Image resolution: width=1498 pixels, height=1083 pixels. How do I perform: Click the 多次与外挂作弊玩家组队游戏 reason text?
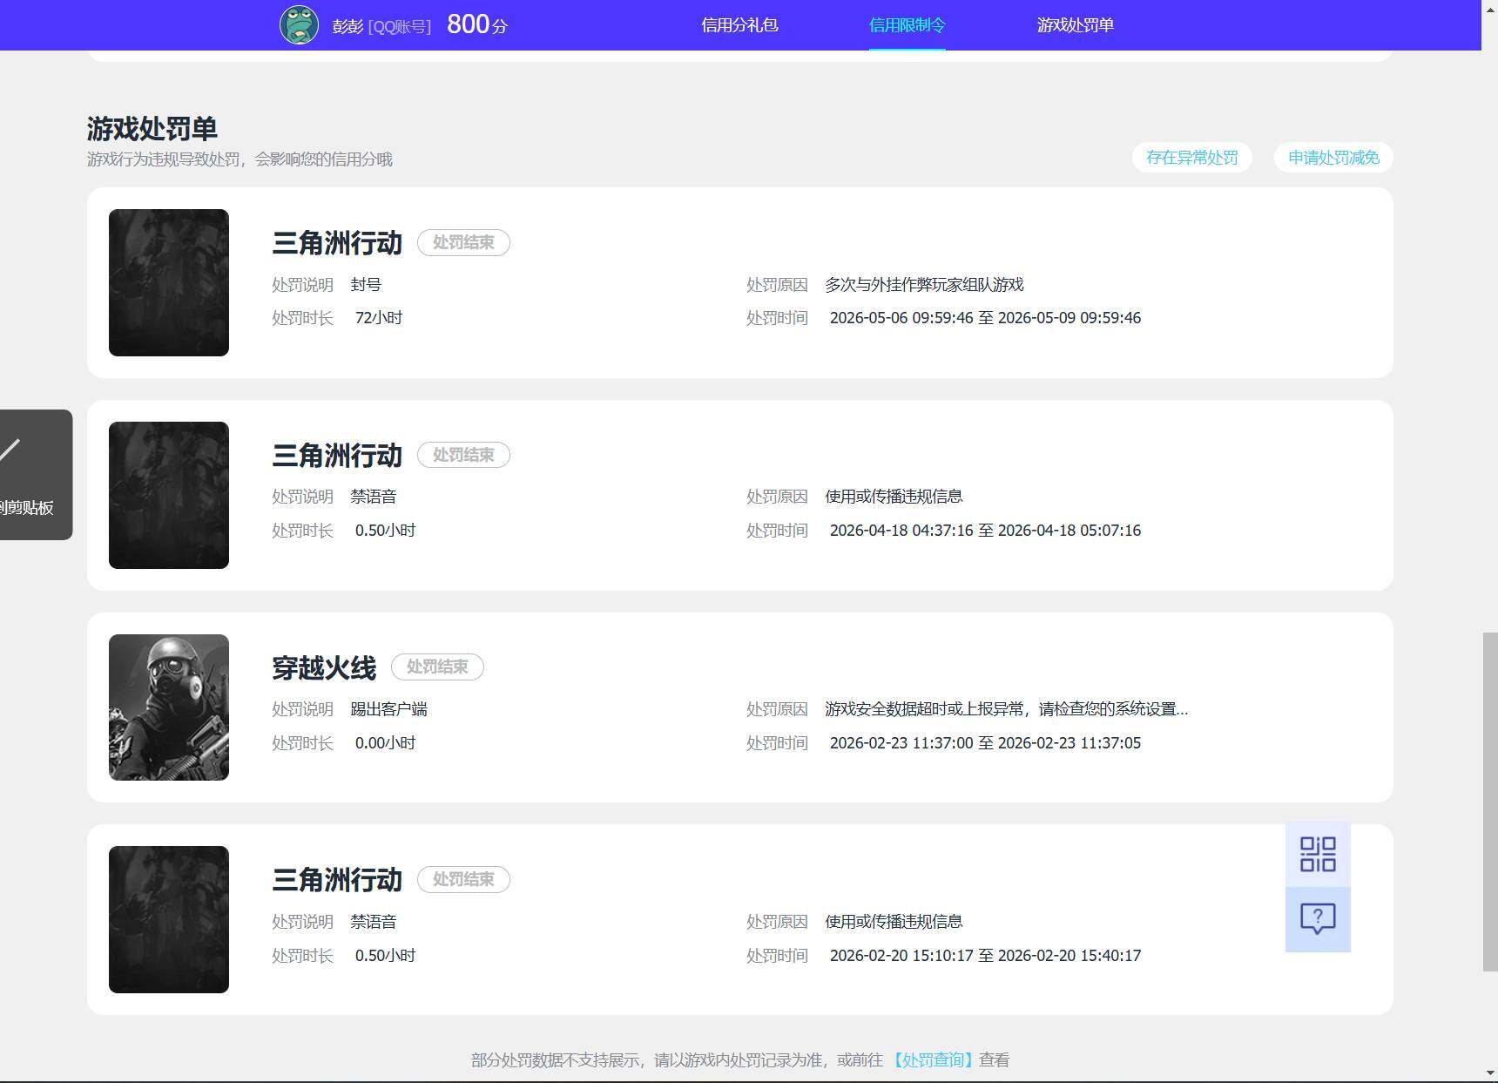[x=924, y=285]
